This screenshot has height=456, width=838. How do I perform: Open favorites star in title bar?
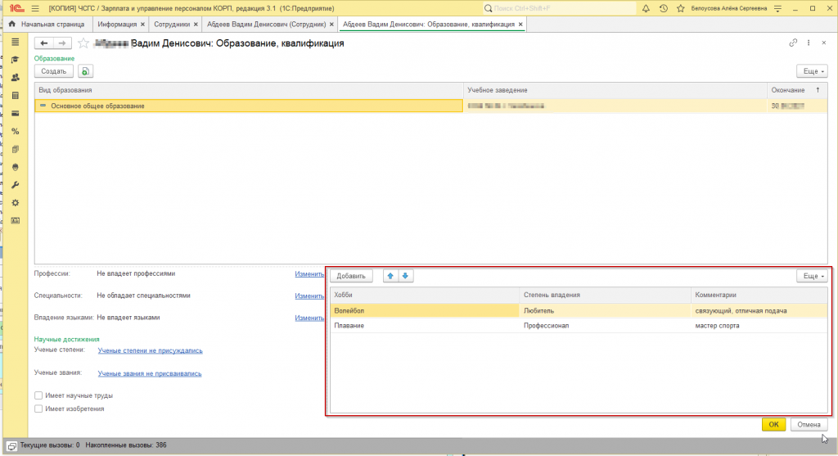point(680,8)
